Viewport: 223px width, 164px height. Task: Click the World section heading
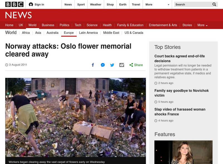click(x=11, y=33)
